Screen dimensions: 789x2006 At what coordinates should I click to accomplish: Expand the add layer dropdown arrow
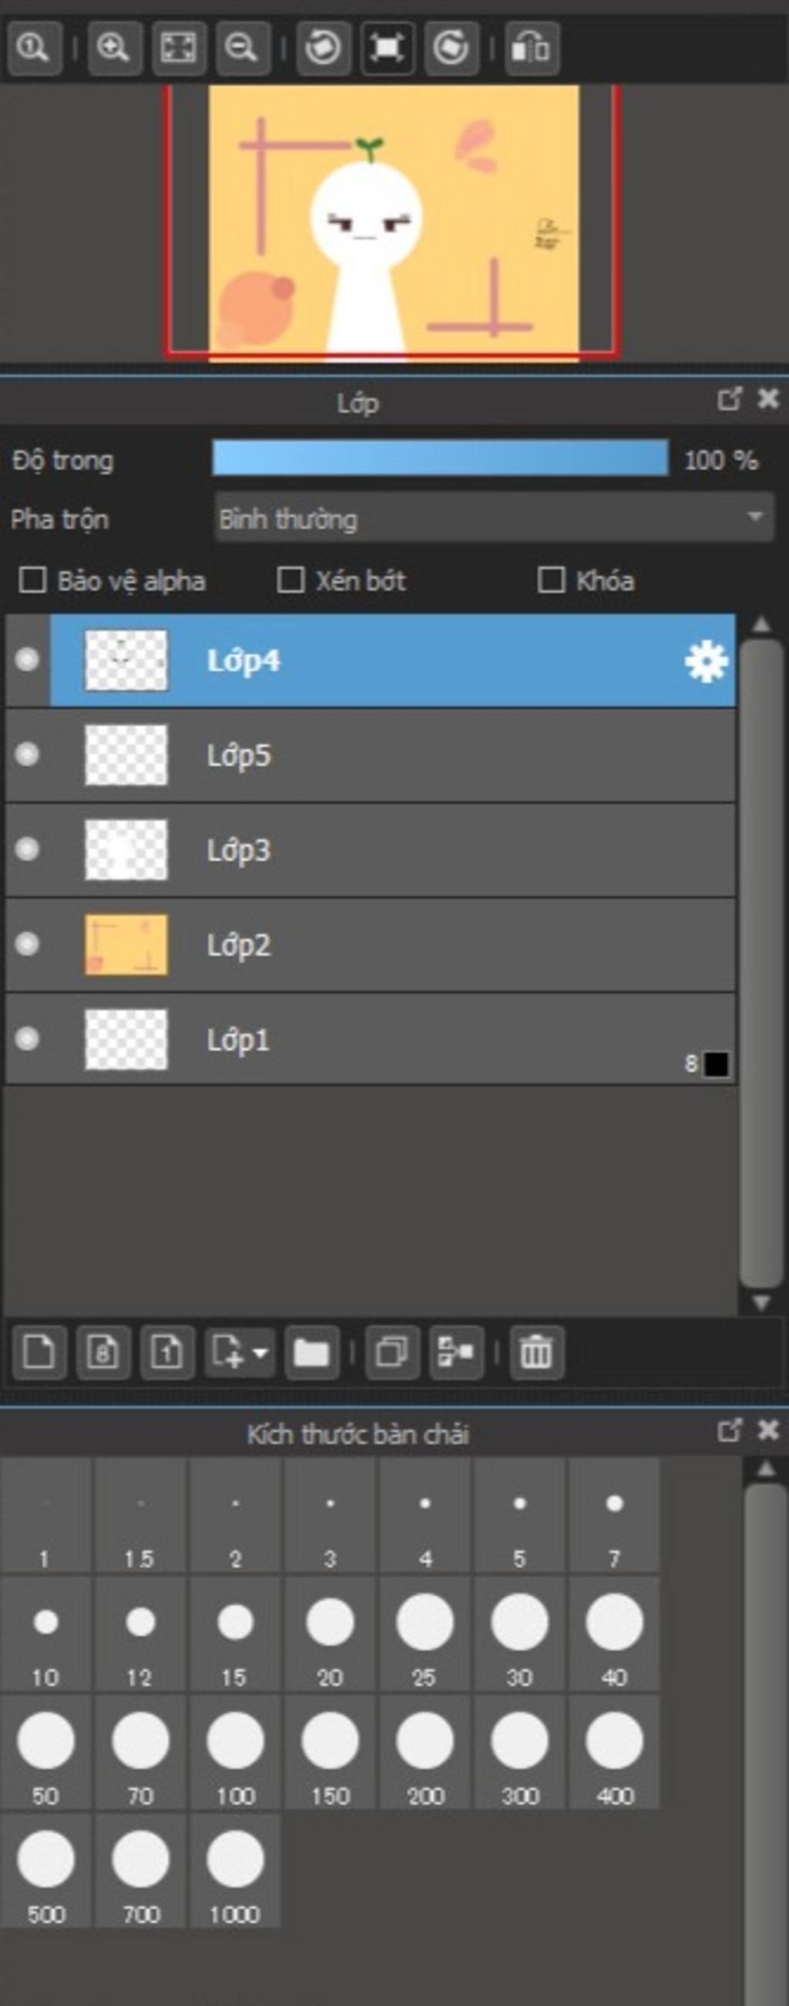tap(260, 1353)
